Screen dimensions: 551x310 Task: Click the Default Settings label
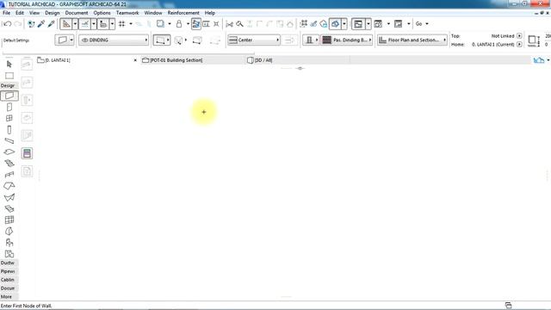pyautogui.click(x=16, y=40)
